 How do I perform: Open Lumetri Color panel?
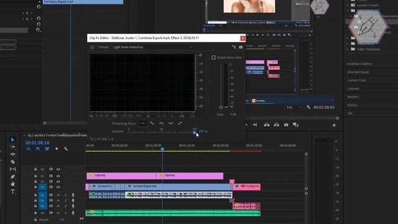coord(356,80)
